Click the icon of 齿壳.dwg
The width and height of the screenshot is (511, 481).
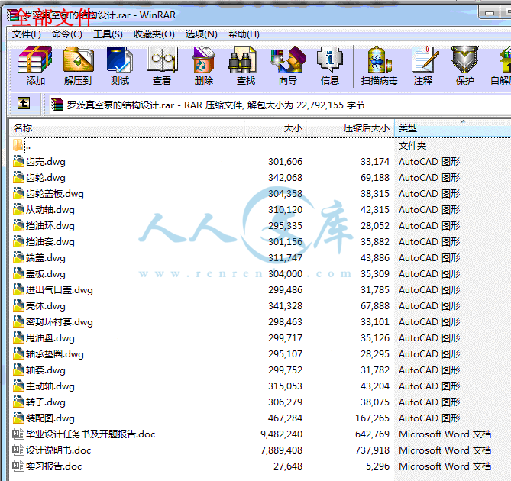point(18,161)
